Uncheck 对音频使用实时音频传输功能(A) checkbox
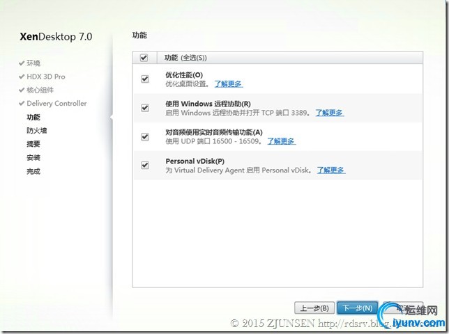The width and height of the screenshot is (449, 334). pyautogui.click(x=145, y=136)
